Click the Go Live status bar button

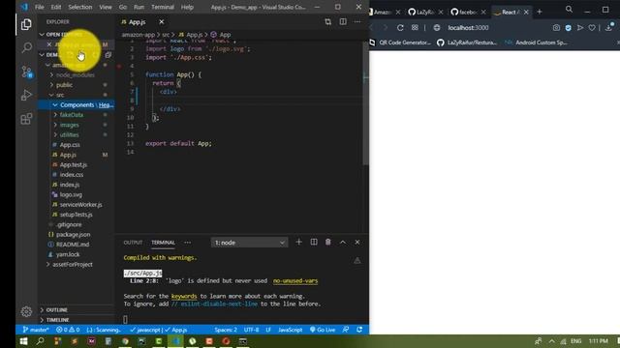coord(323,330)
